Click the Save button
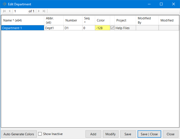 pos(128,134)
